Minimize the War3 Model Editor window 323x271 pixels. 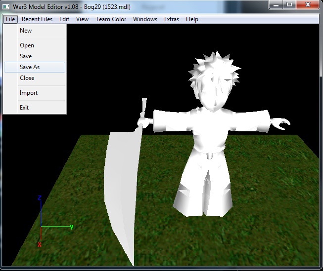276,4
